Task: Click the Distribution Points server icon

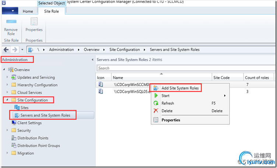Action: (x=14, y=138)
